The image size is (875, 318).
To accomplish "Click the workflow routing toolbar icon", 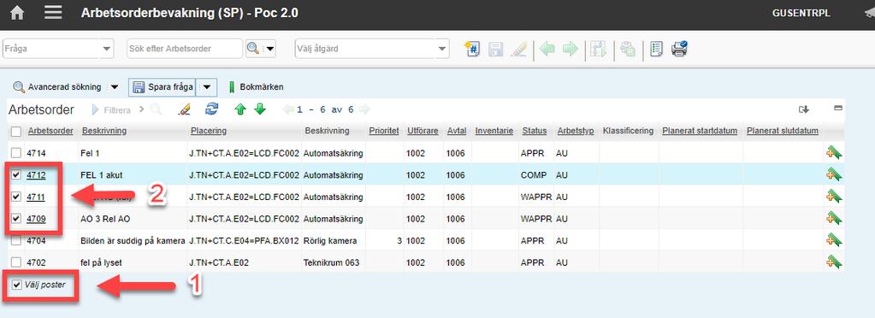I will 599,49.
